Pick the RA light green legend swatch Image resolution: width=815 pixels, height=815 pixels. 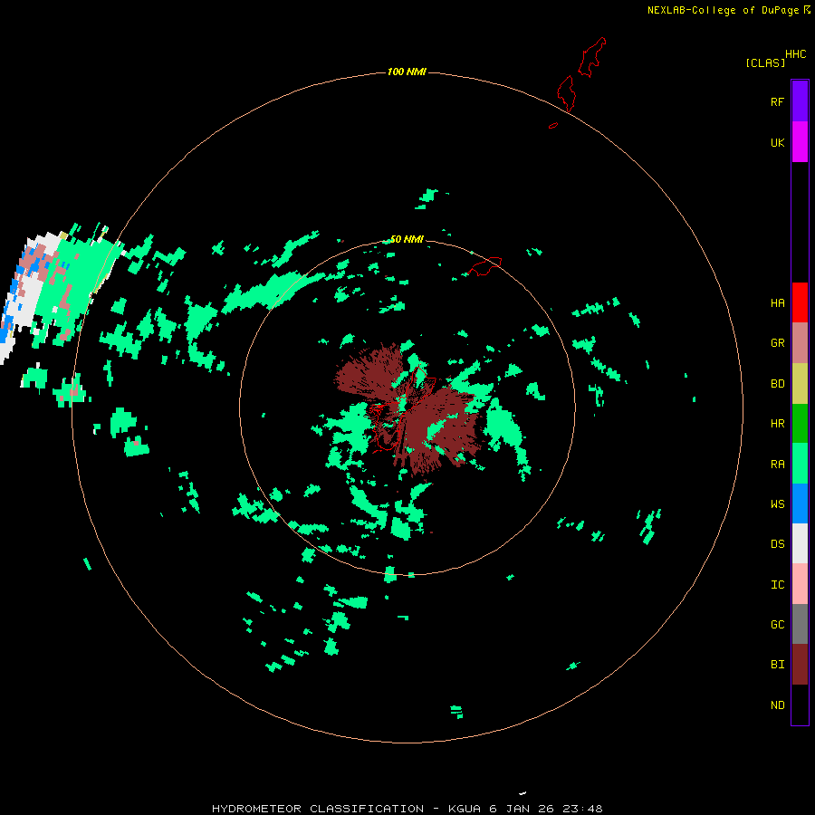pyautogui.click(x=800, y=464)
